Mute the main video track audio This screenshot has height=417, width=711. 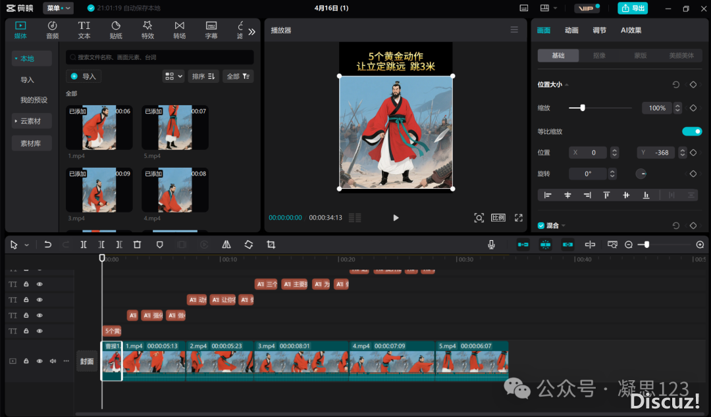(x=53, y=361)
